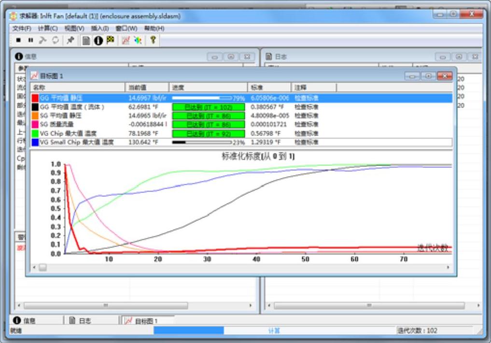Click the goal plot horizontal scrollbar thumb

[x=43, y=267]
